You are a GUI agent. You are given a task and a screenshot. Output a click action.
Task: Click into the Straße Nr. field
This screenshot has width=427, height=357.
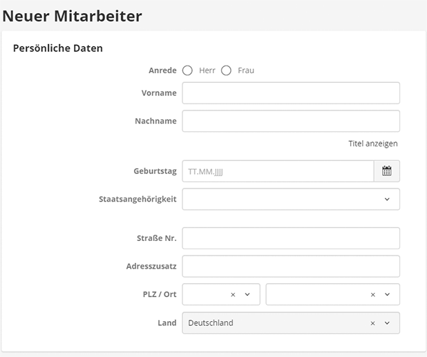coord(290,238)
